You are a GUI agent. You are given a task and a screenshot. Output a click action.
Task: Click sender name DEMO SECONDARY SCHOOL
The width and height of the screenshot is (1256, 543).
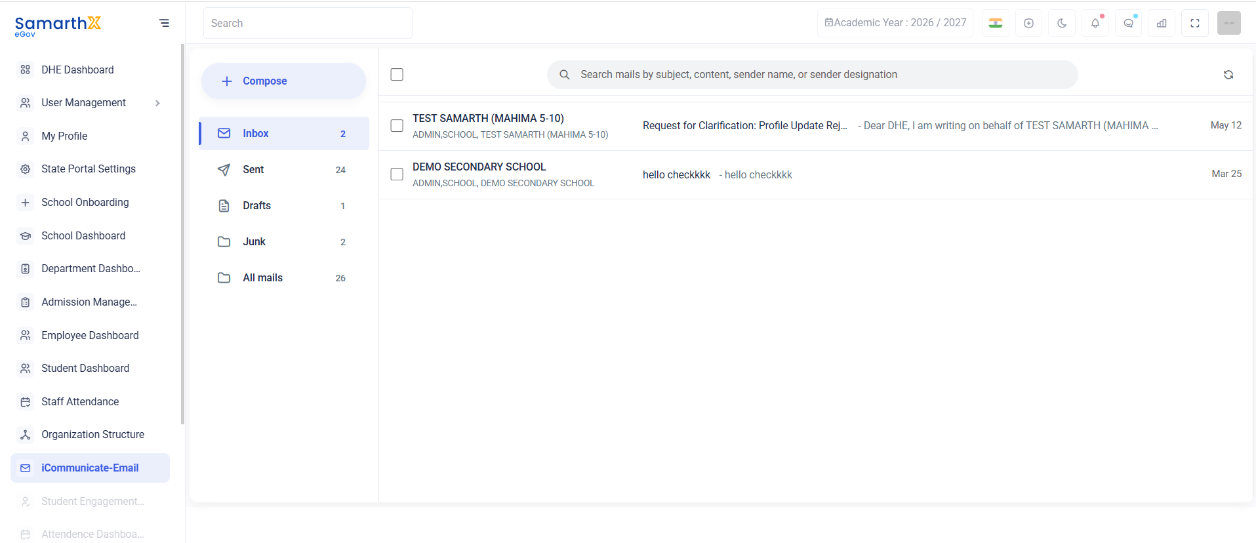click(x=479, y=167)
